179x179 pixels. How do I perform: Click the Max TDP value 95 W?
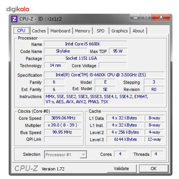pos(118,51)
